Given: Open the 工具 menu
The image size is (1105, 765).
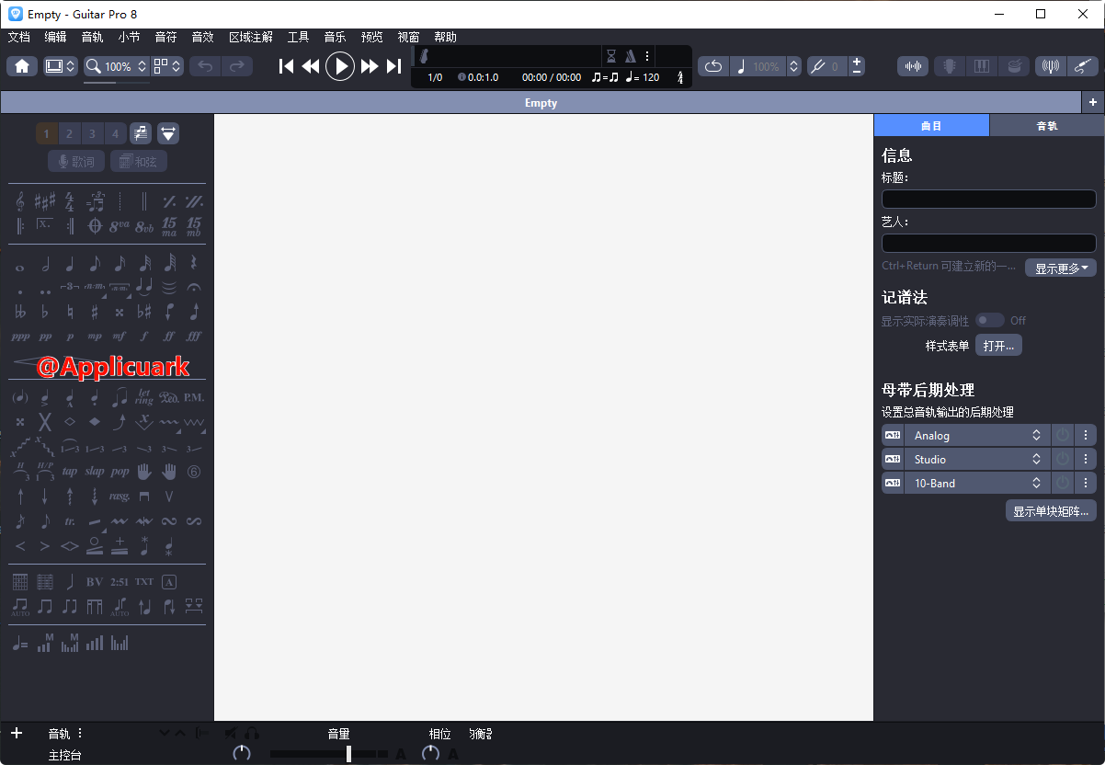Looking at the screenshot, I should pos(297,37).
